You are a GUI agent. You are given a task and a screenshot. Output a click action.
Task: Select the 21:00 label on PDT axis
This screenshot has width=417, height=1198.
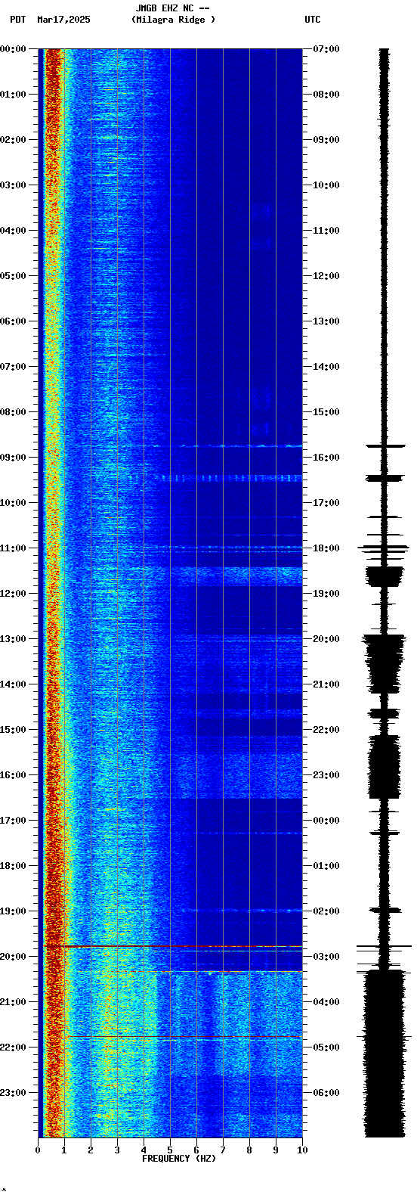[x=13, y=1002]
